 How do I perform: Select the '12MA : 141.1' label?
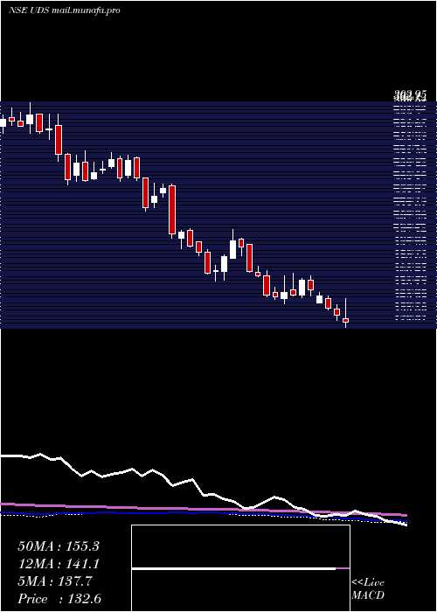pyautogui.click(x=59, y=564)
